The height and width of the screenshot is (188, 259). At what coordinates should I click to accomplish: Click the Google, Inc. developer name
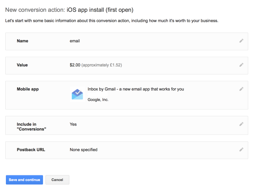tap(98, 100)
